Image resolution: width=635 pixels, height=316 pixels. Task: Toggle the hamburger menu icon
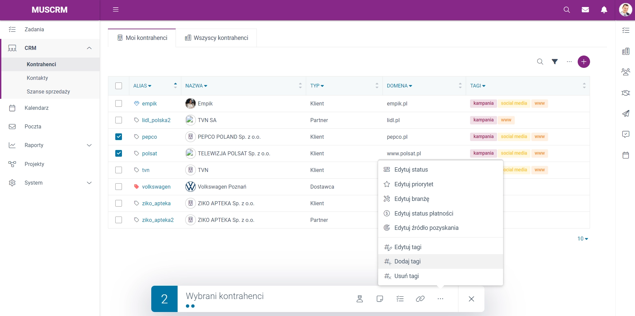(x=116, y=10)
